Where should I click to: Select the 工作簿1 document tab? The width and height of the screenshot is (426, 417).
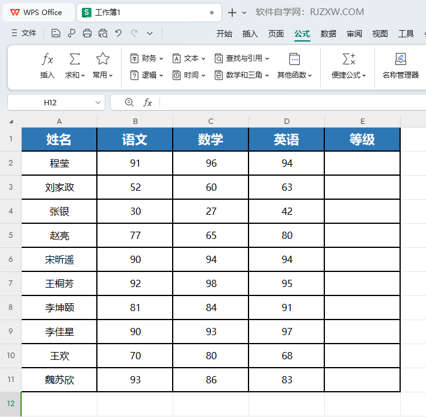tap(149, 13)
